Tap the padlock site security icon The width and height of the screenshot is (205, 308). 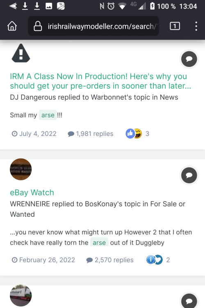pos(38,26)
